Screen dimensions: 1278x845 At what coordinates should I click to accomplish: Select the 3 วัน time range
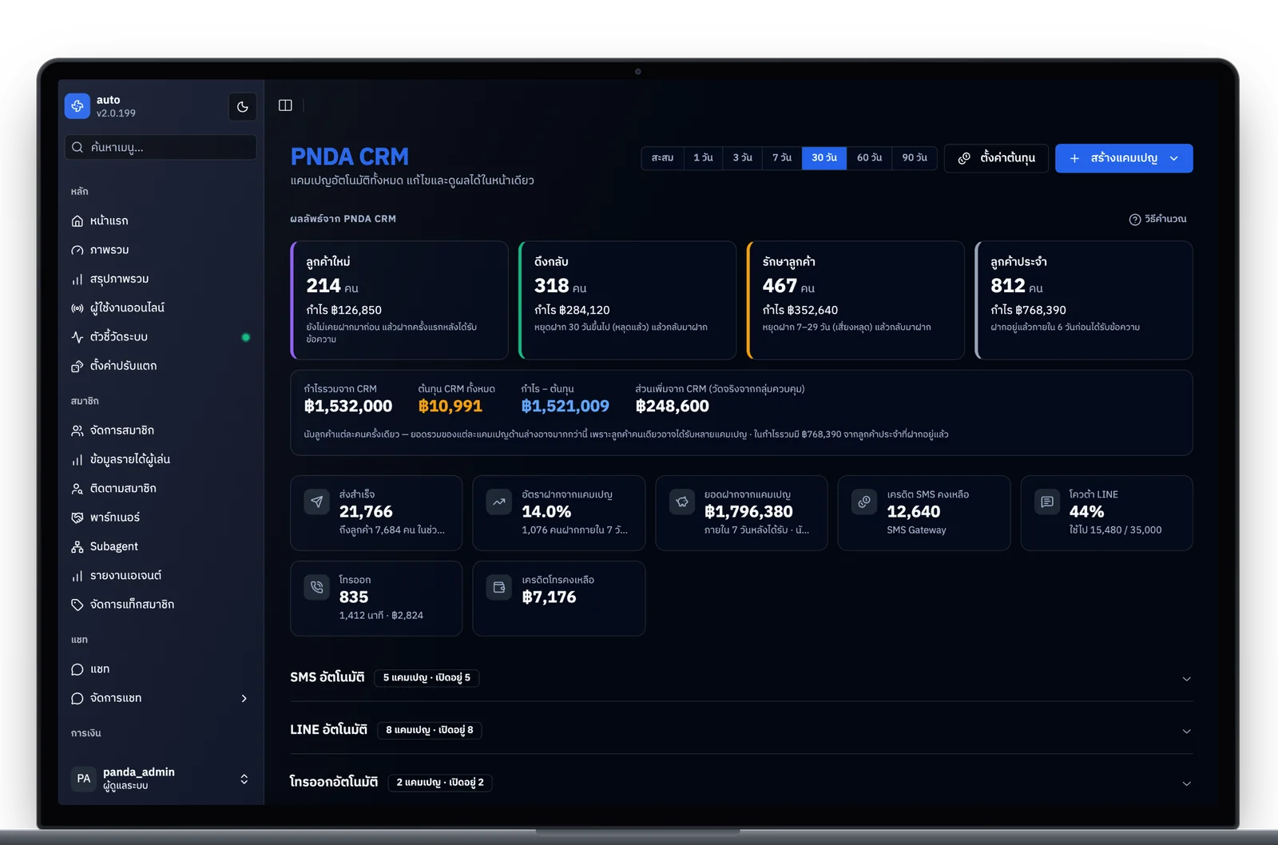coord(743,158)
